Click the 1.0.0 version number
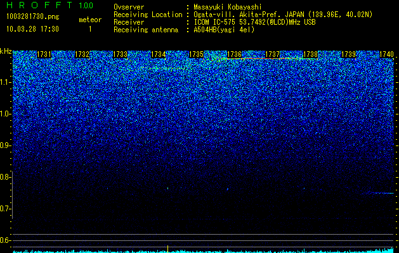This screenshot has height=253, width=399. pos(86,6)
